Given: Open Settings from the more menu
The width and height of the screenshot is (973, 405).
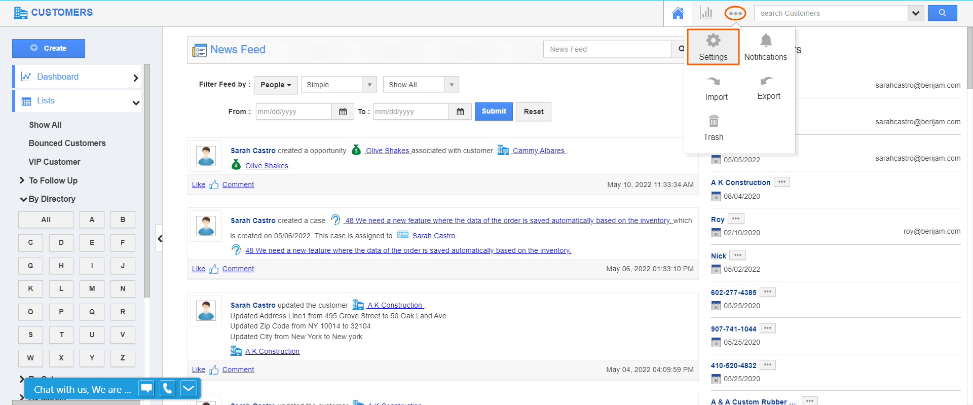Looking at the screenshot, I should tap(713, 47).
